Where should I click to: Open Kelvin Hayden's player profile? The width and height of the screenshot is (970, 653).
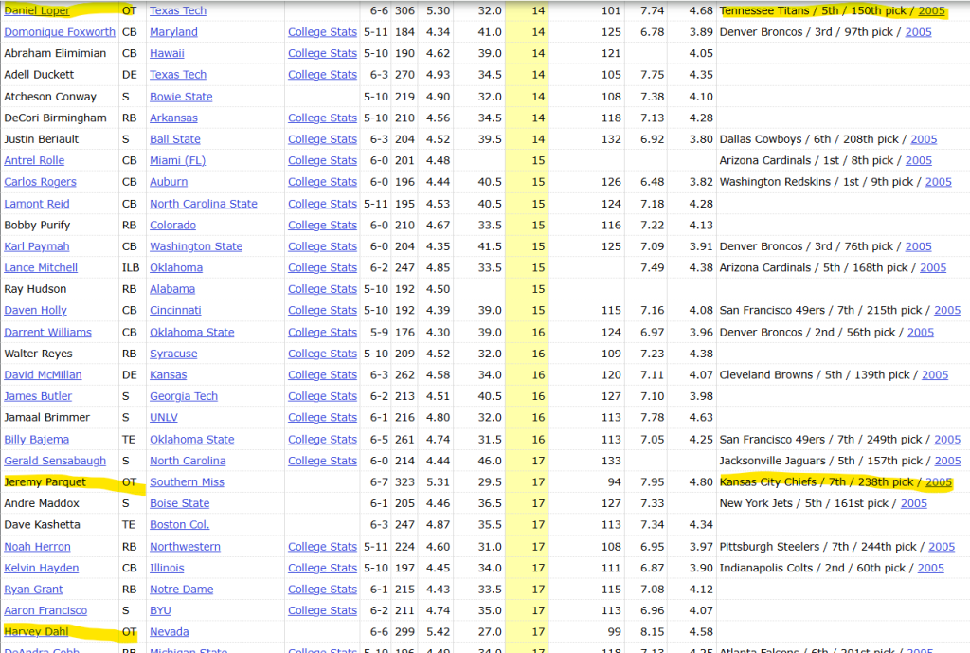(x=42, y=568)
